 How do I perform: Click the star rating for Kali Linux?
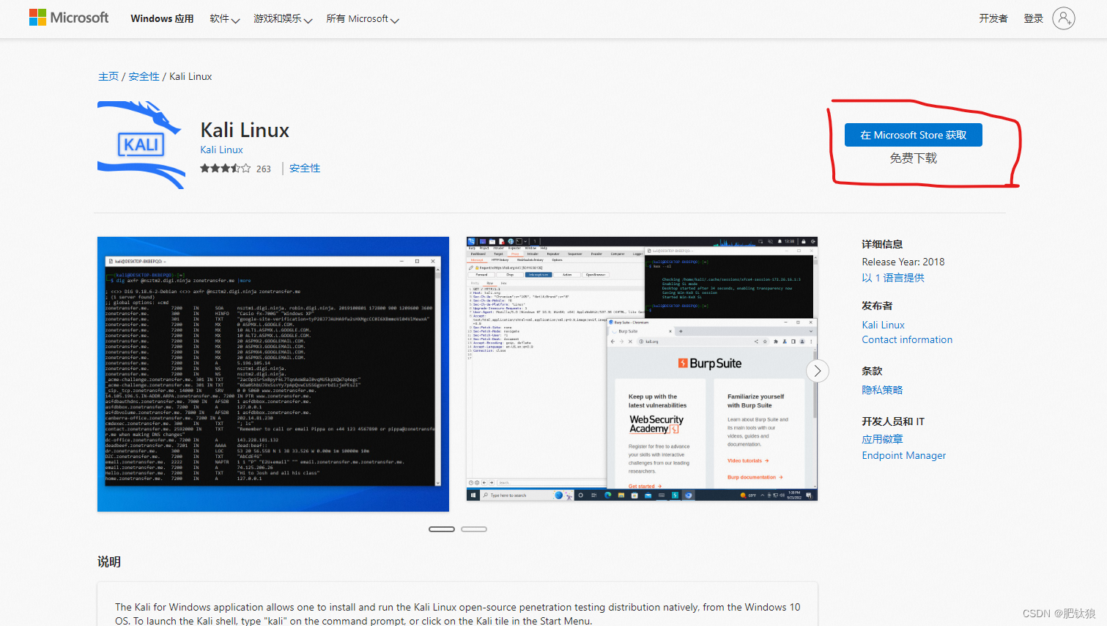coord(226,169)
